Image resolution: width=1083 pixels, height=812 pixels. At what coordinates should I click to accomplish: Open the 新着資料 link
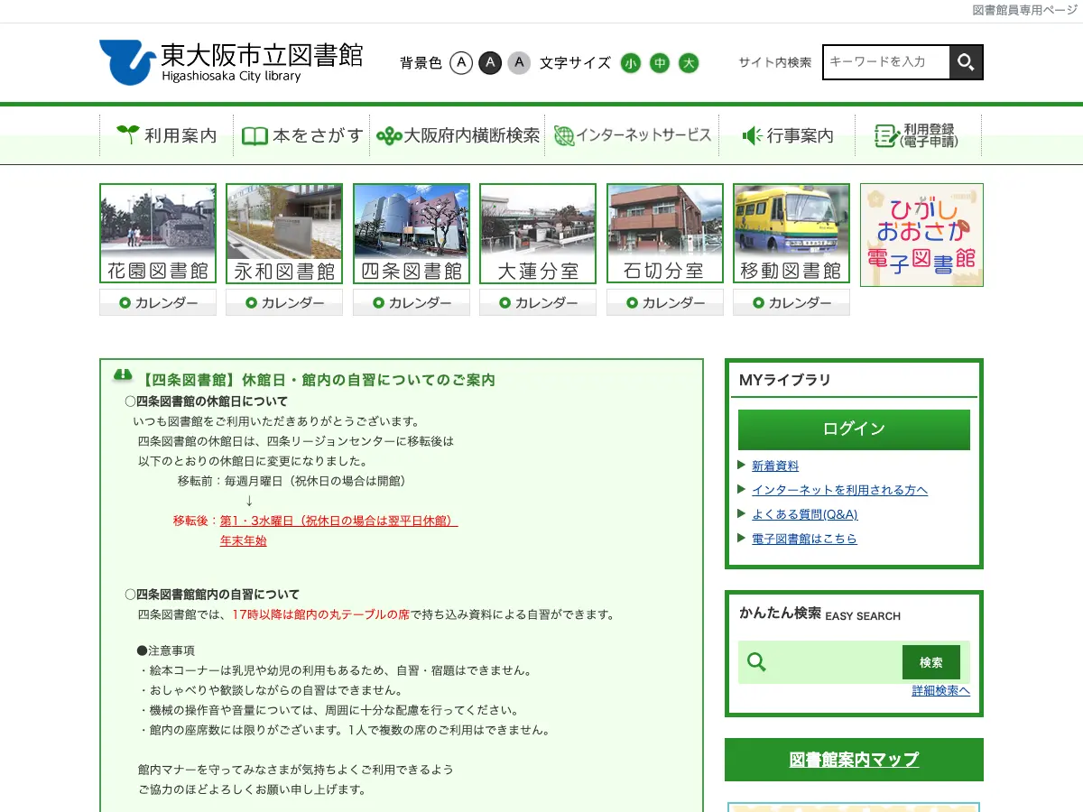click(x=775, y=466)
